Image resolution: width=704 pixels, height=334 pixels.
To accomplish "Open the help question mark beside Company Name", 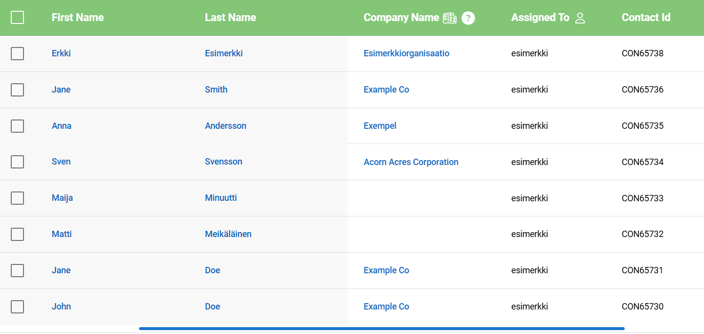I will coord(468,18).
